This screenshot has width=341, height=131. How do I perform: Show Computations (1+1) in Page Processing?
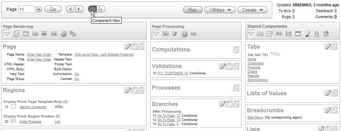[166, 34]
